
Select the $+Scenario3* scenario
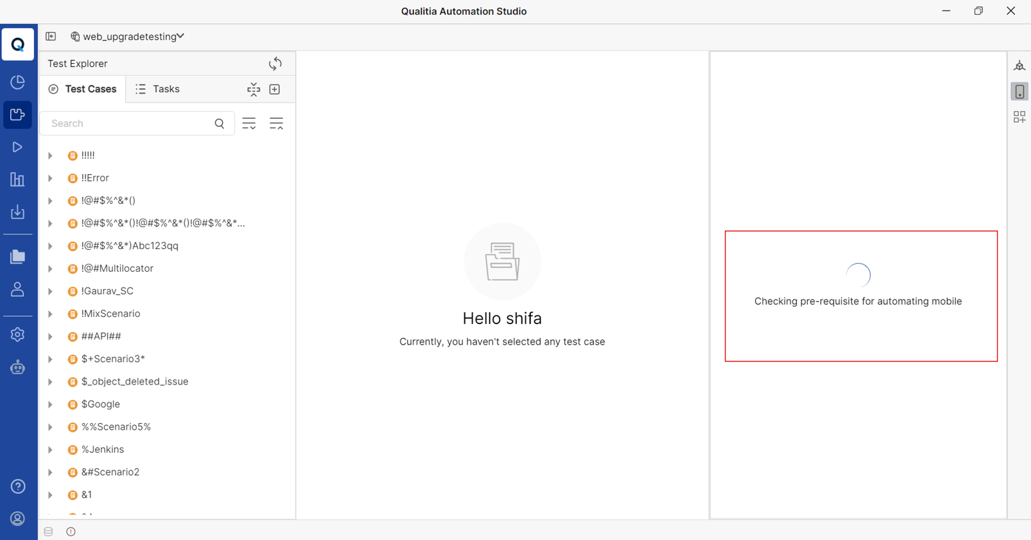(113, 359)
